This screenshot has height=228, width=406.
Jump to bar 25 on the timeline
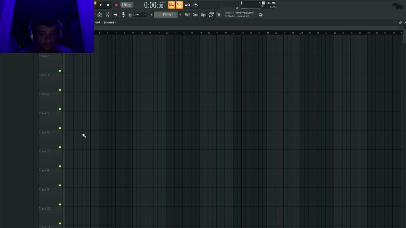tap(268, 33)
